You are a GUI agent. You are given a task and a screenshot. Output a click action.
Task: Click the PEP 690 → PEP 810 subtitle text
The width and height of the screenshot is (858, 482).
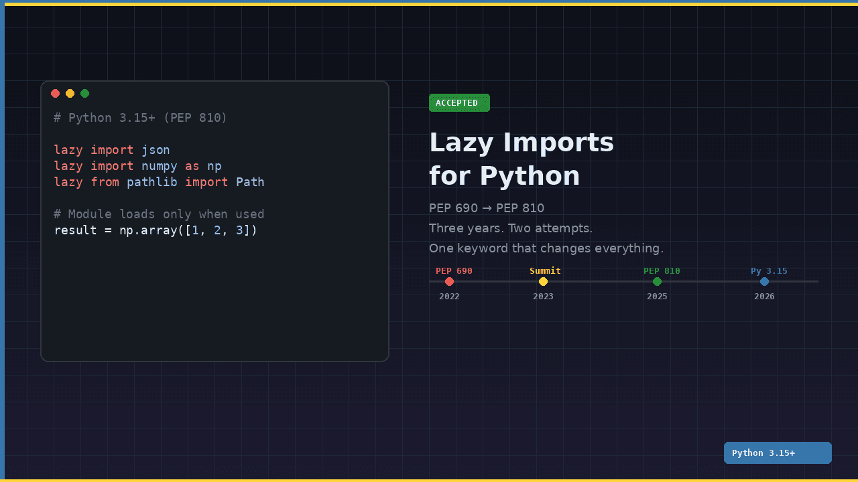[487, 208]
